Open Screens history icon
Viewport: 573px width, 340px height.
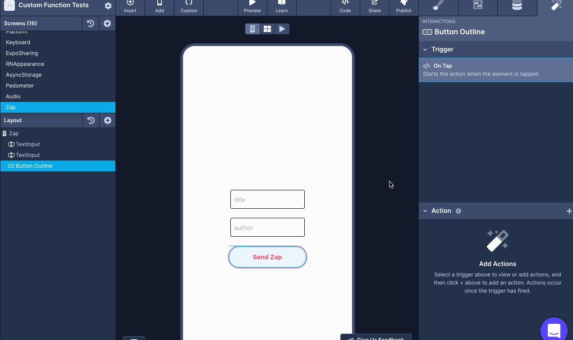[x=91, y=23]
